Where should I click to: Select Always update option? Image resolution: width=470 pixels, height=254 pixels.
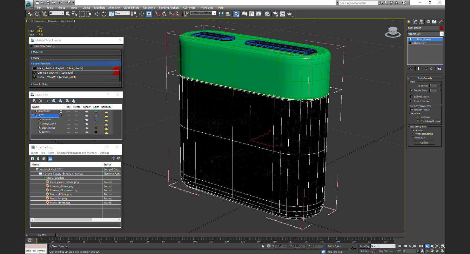pyautogui.click(x=413, y=130)
